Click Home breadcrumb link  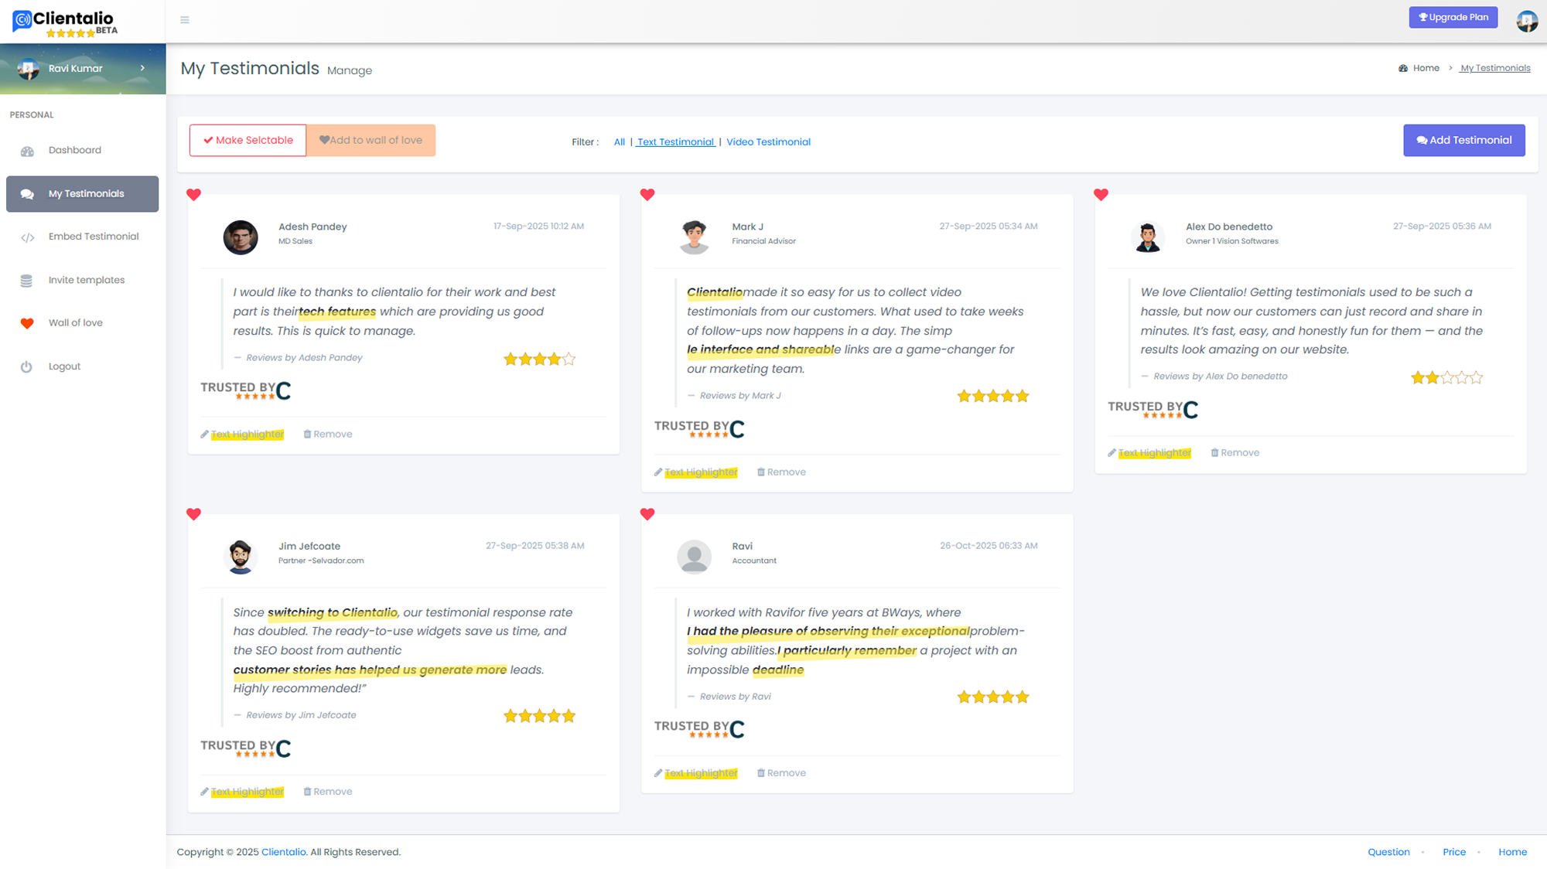point(1426,68)
